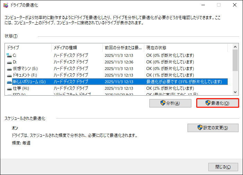This screenshot has width=243, height=175.
Task: Click OK (2% が断片化しています) status
Action: pyautogui.click(x=170, y=88)
